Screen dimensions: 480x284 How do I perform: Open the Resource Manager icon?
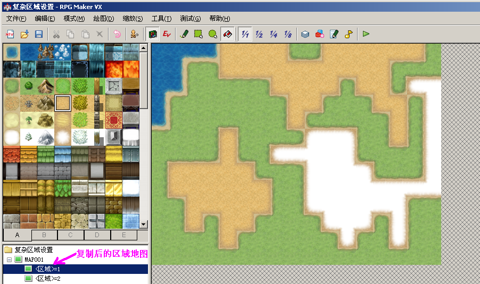pyautogui.click(x=320, y=34)
